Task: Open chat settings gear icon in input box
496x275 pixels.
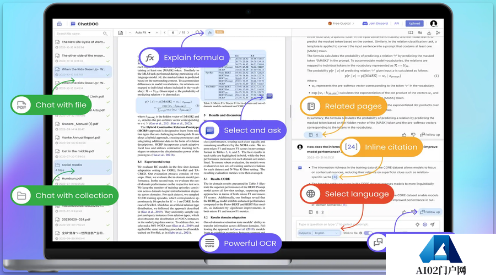Action: pos(425,224)
